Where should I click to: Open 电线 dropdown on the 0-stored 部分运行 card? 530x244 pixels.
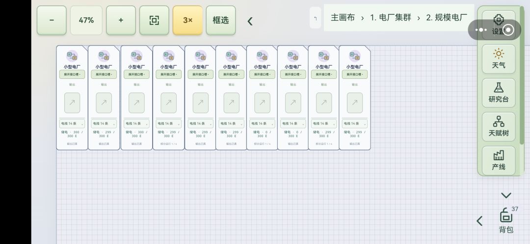tap(262, 123)
